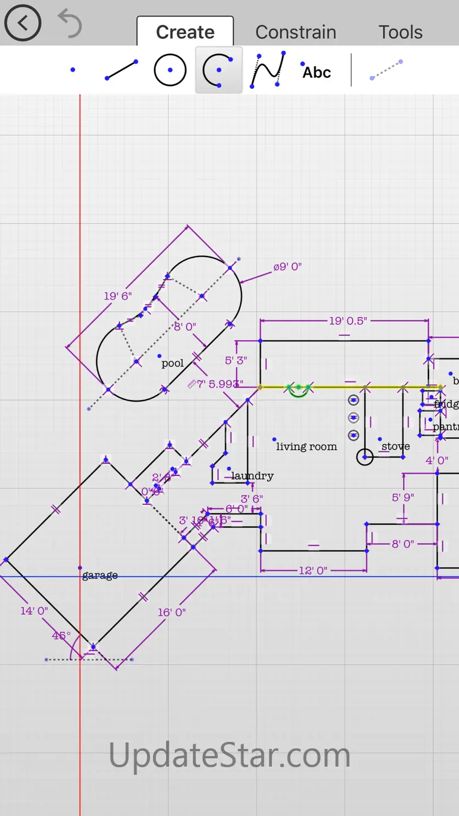Select the 8' 0" pool width dimension

(185, 327)
